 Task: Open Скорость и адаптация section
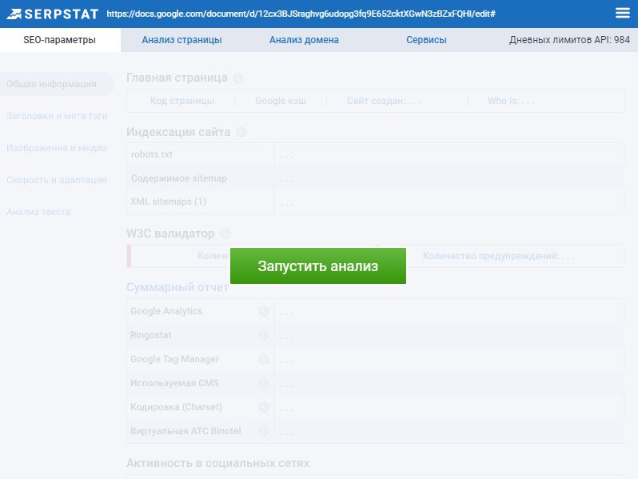tap(57, 180)
